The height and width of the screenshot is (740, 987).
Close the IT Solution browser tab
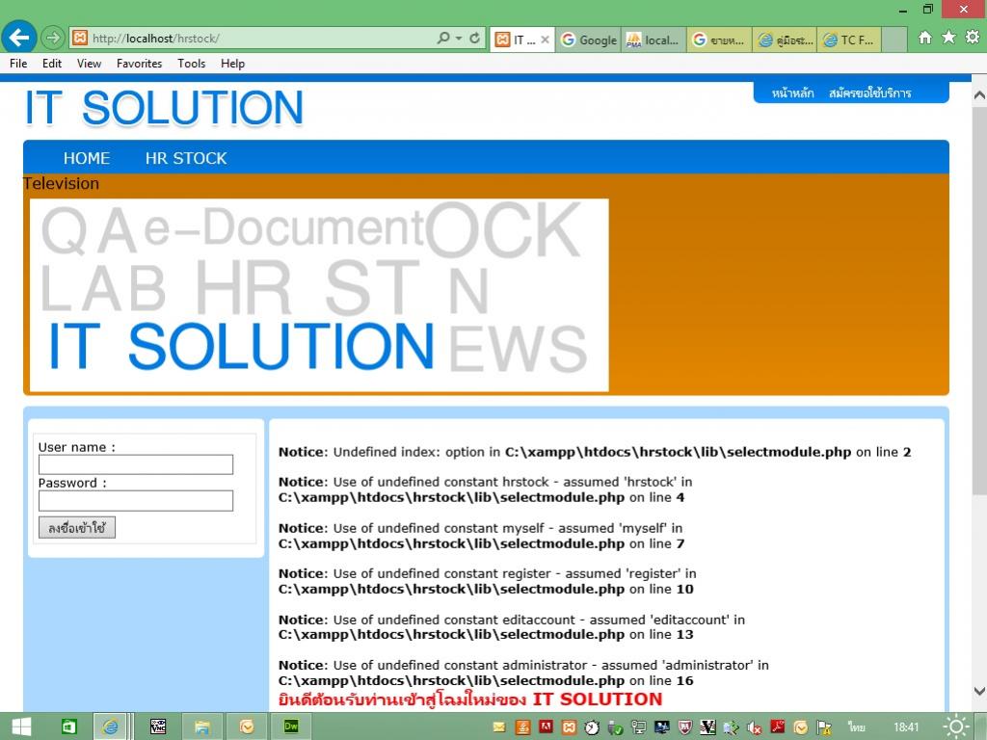(546, 40)
